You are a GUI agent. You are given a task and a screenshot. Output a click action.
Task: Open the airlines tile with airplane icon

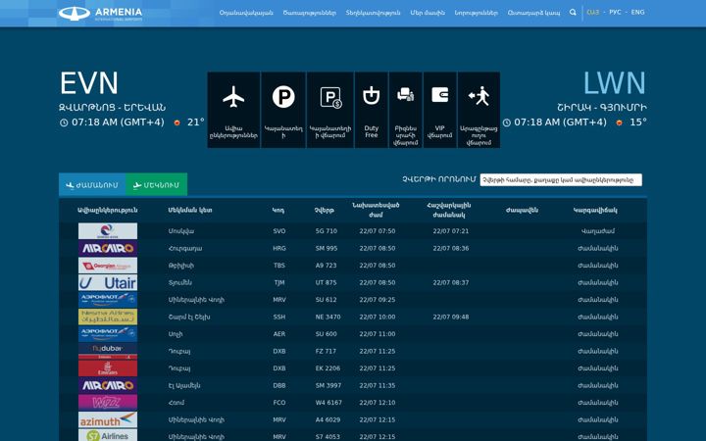(233, 110)
